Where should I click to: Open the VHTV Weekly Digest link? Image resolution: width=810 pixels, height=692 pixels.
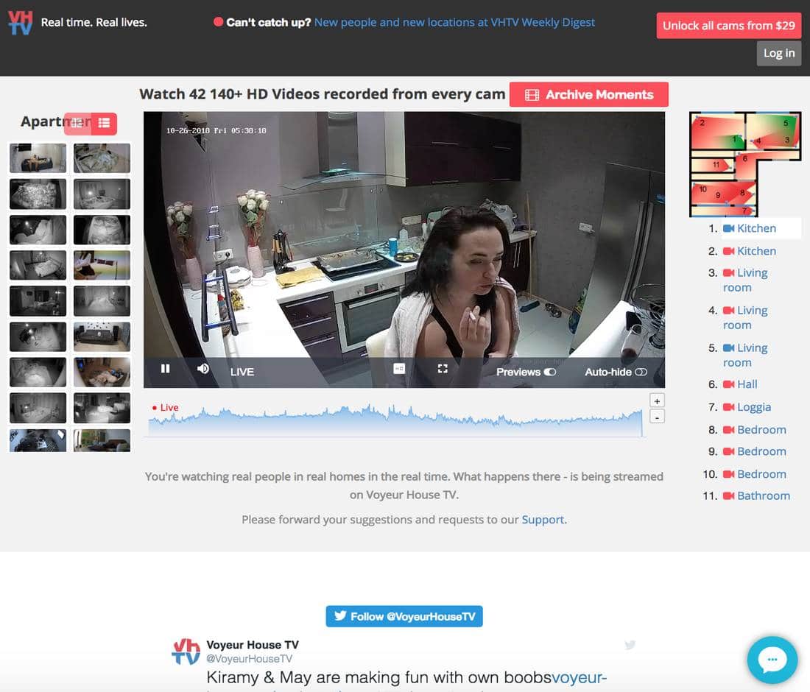click(x=454, y=22)
